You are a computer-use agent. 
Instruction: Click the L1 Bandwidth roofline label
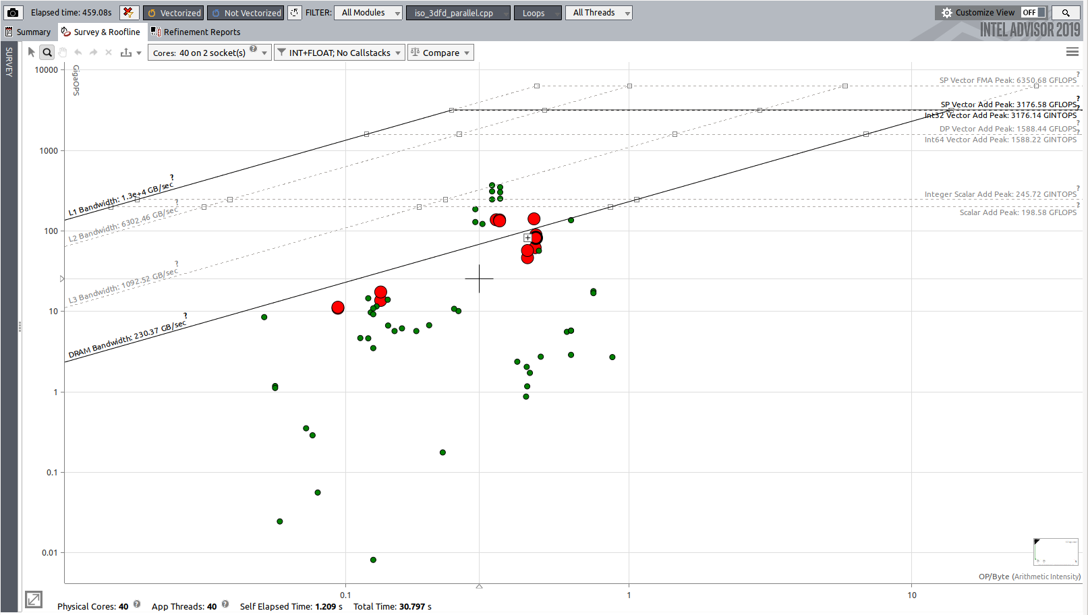pos(121,200)
